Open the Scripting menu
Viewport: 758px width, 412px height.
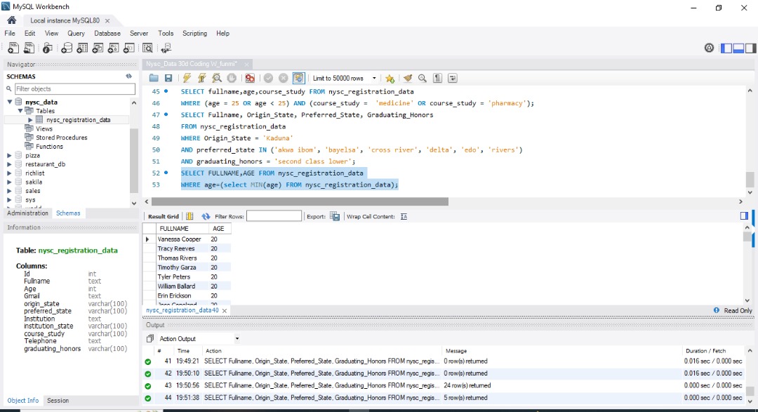(195, 34)
